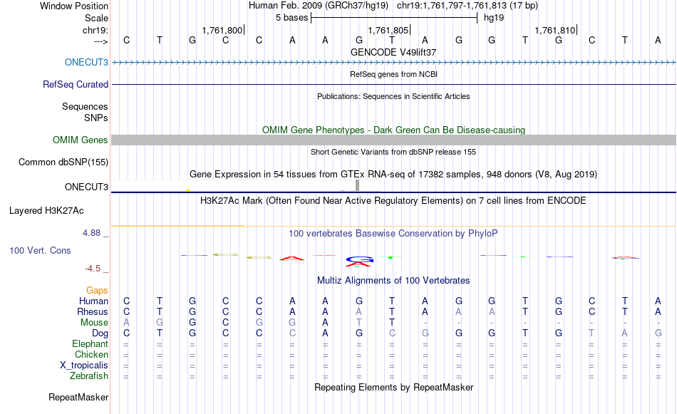677x414 pixels.
Task: Click the 1,761,805 position marker
Action: (x=388, y=30)
